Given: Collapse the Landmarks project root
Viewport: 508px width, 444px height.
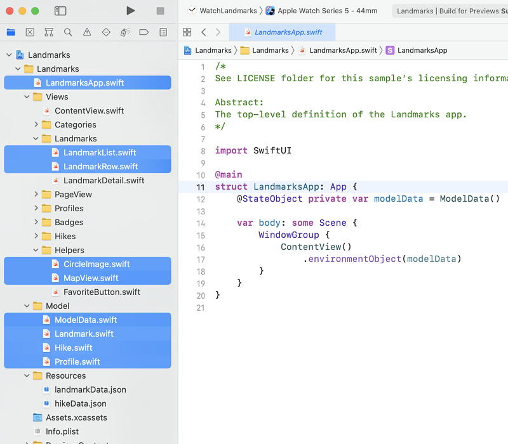Looking at the screenshot, I should (9, 55).
